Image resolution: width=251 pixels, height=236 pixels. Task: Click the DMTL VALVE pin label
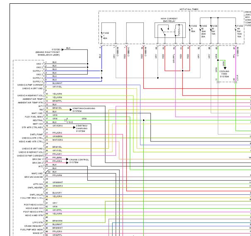[36, 195]
